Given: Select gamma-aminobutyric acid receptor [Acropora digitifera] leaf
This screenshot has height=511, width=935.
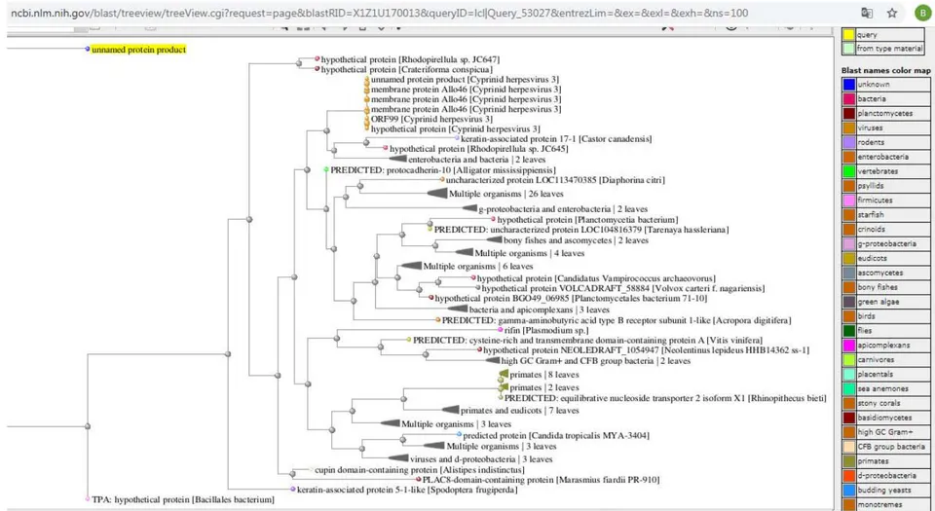Looking at the screenshot, I should (617, 320).
